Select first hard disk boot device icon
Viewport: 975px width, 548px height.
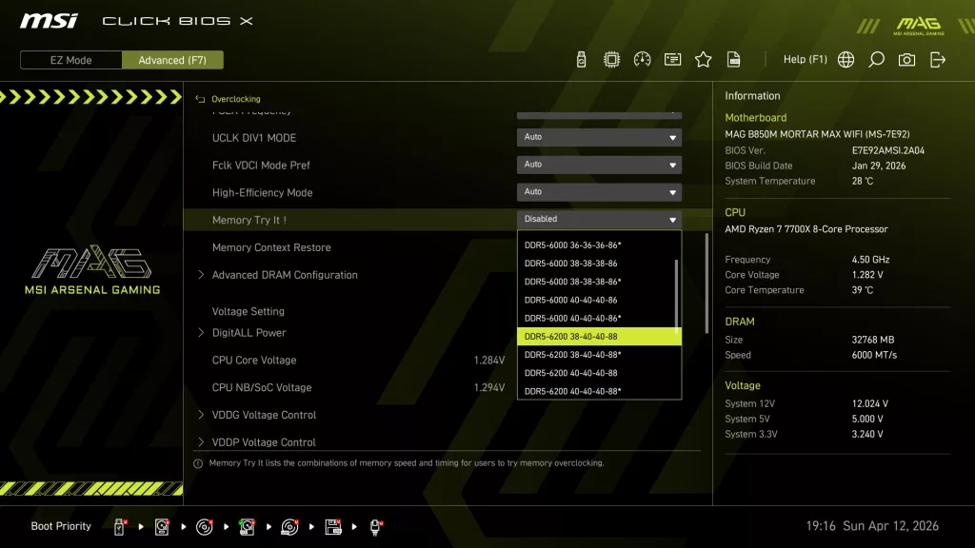(x=162, y=527)
